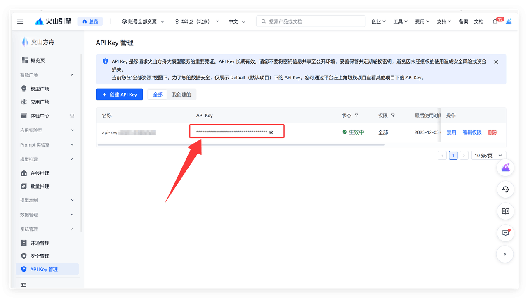Click the 2025-12-05 last-used time cell
The width and height of the screenshot is (528, 298).
click(427, 132)
